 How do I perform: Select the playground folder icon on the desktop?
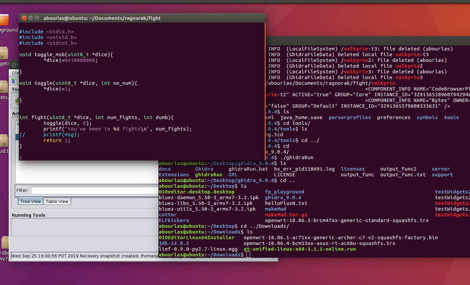click(x=4, y=20)
